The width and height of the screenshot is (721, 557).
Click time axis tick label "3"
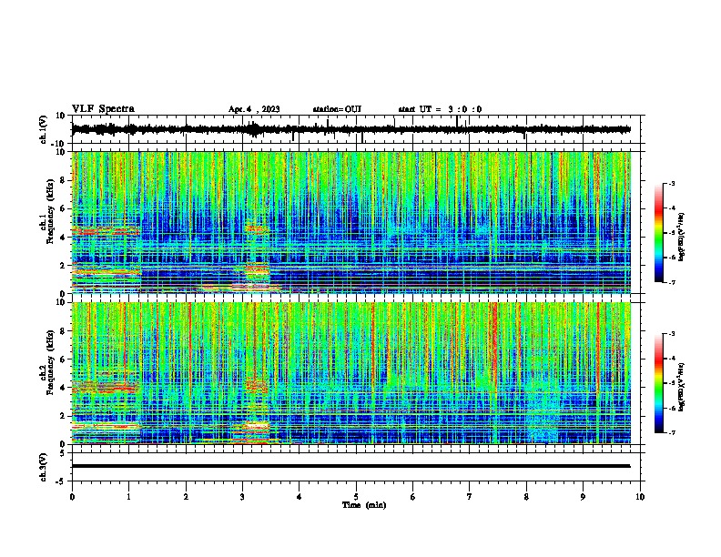[x=242, y=497]
